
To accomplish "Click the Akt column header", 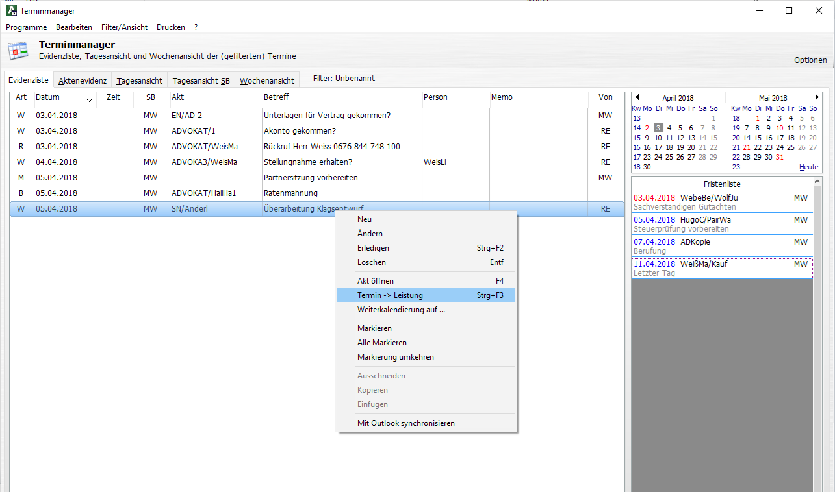I will point(215,97).
